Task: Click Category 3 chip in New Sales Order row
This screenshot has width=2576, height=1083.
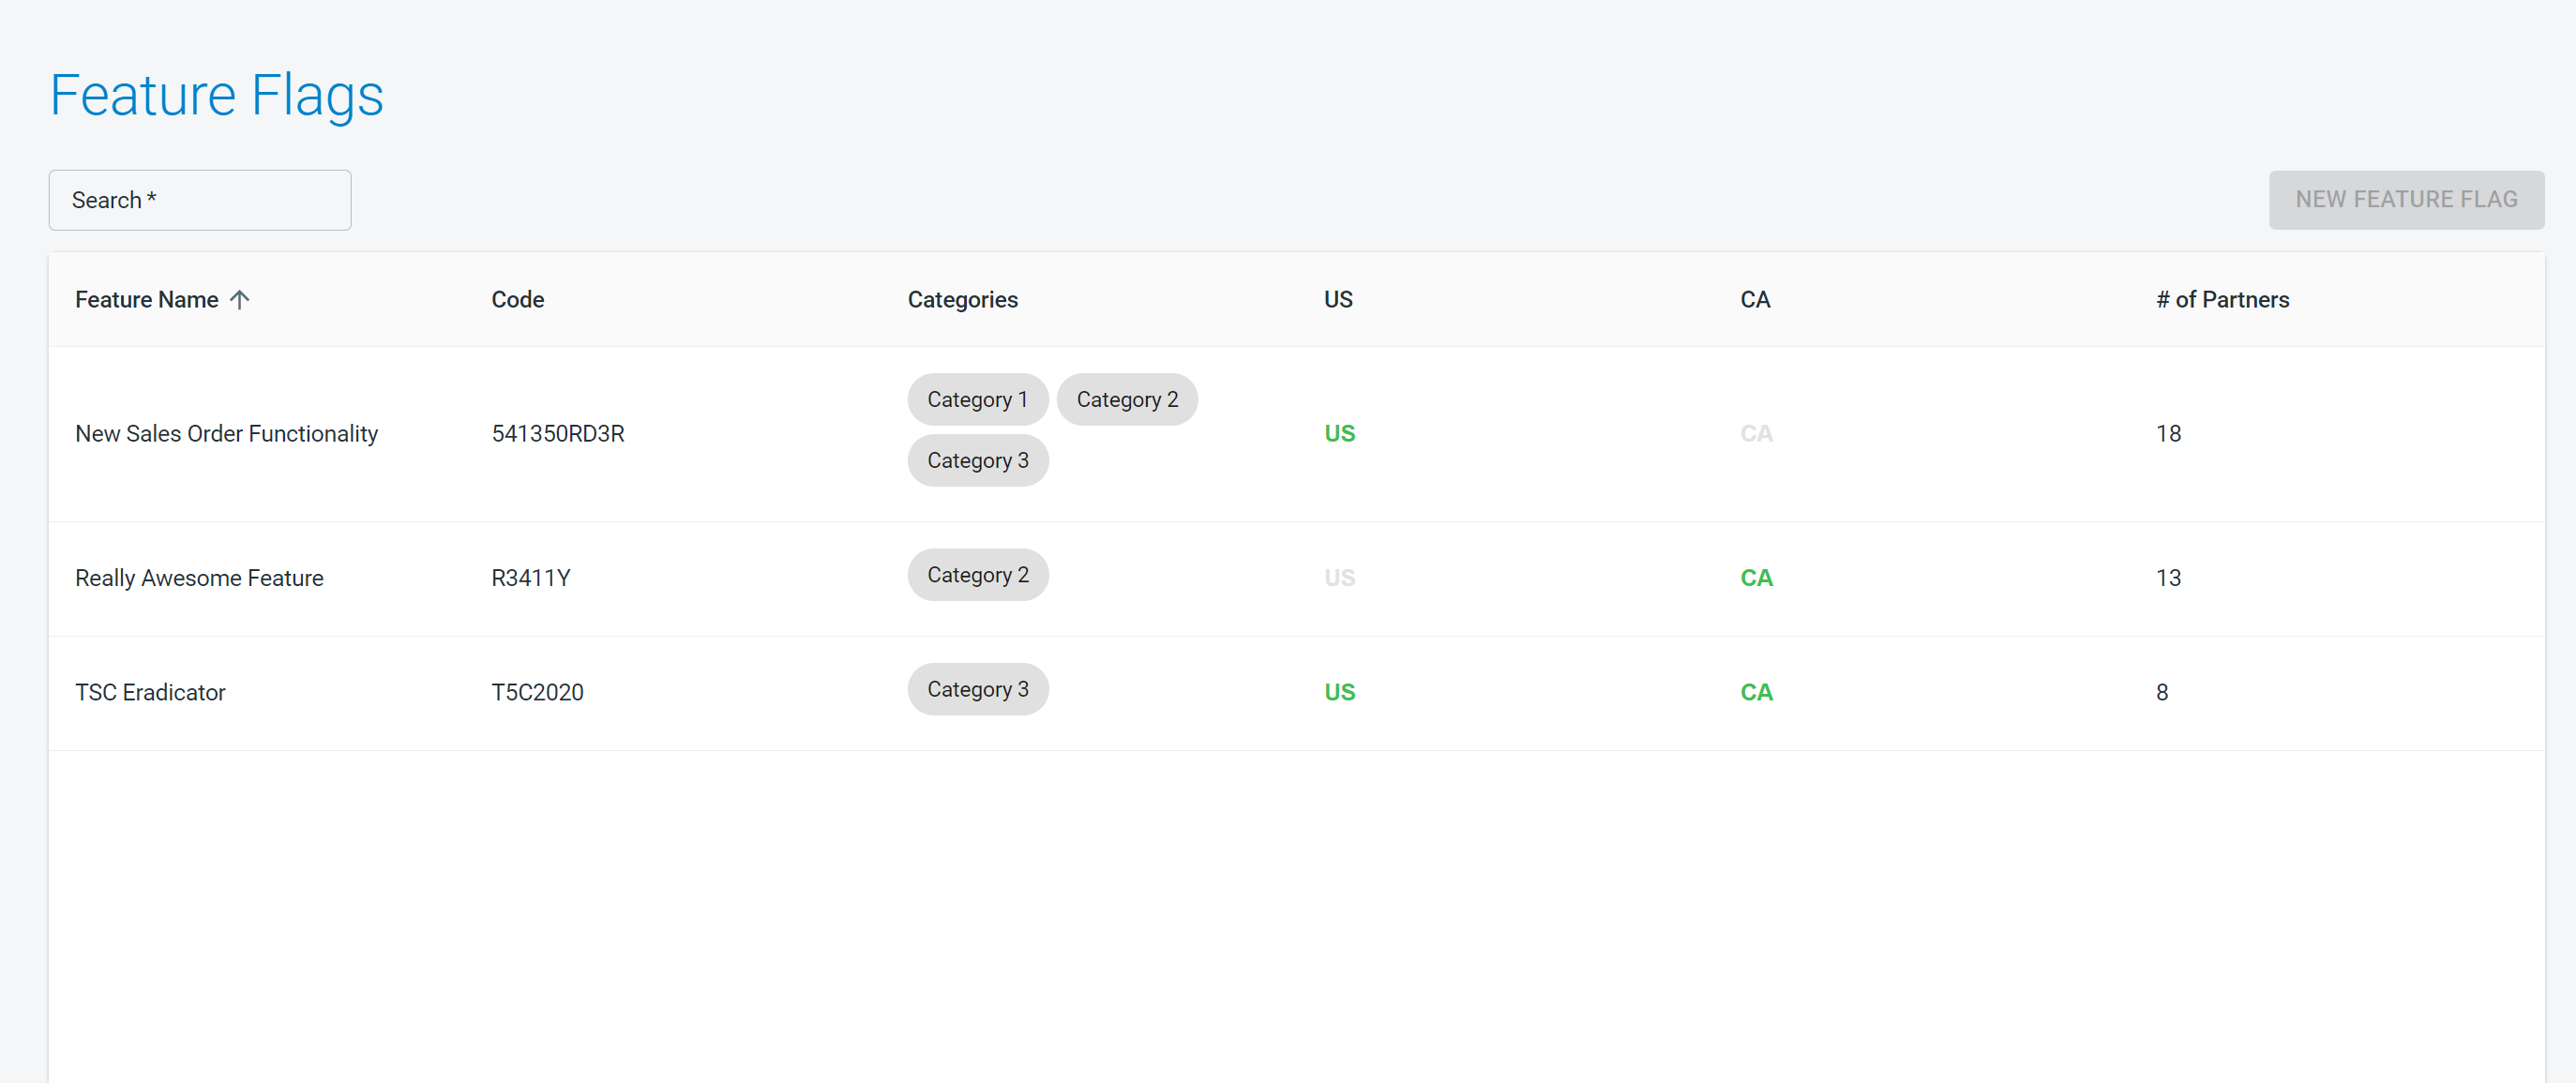Action: [x=977, y=460]
